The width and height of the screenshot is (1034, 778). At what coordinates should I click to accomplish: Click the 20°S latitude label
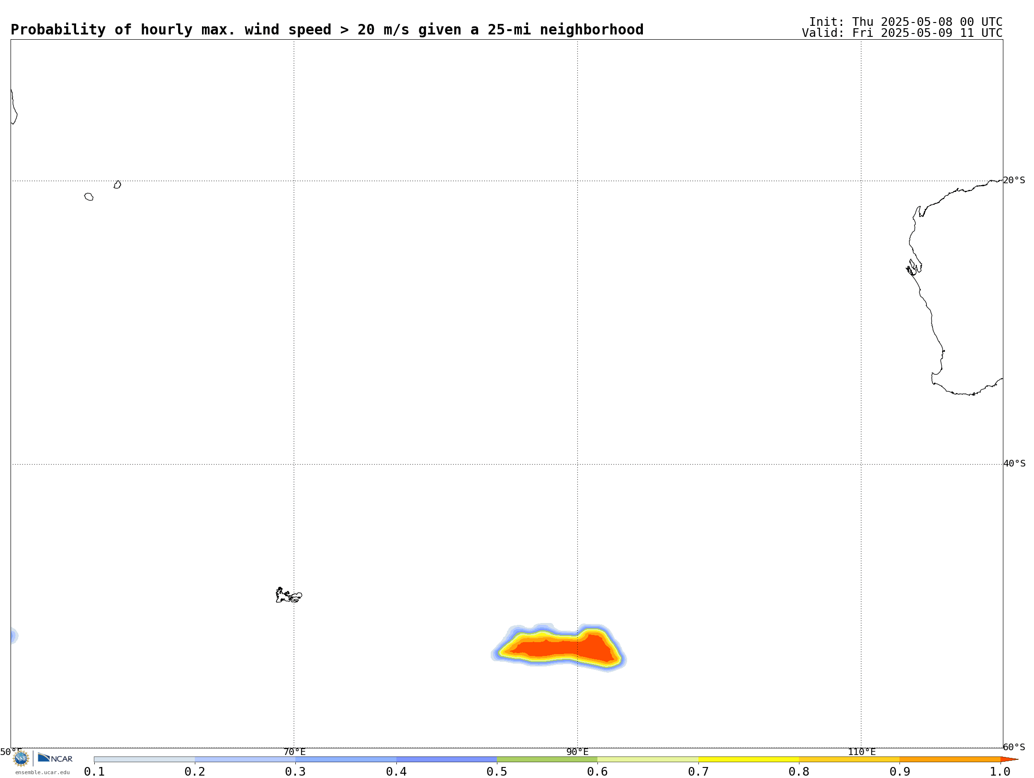1014,180
